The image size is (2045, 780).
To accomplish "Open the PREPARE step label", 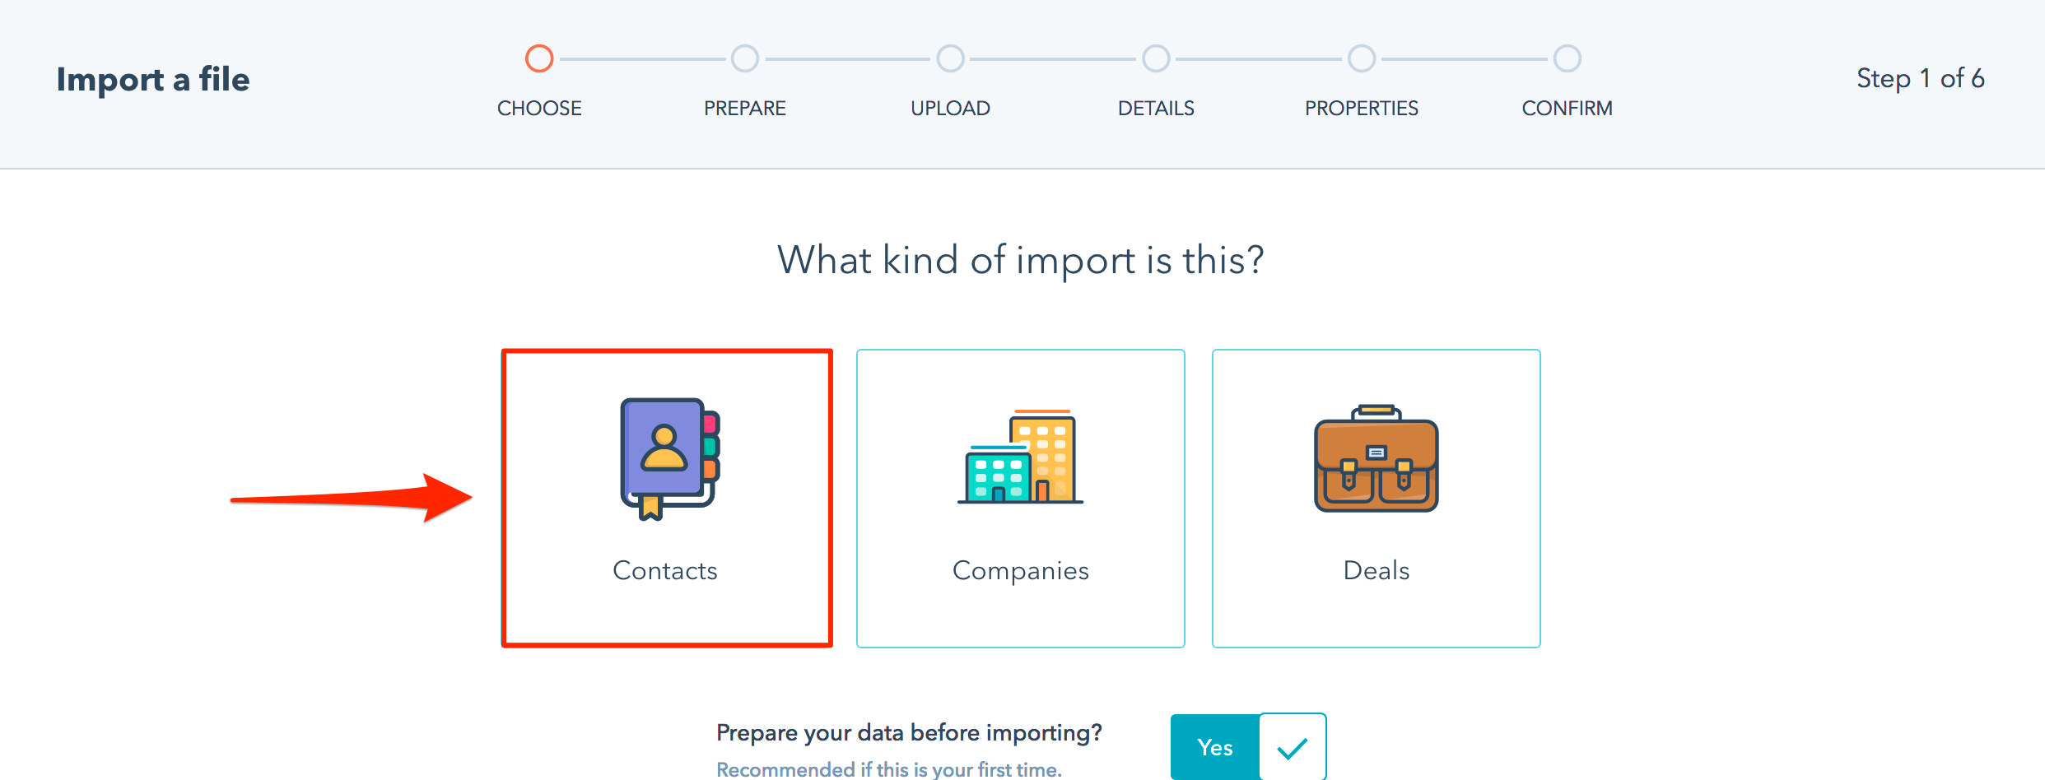I will (x=745, y=108).
